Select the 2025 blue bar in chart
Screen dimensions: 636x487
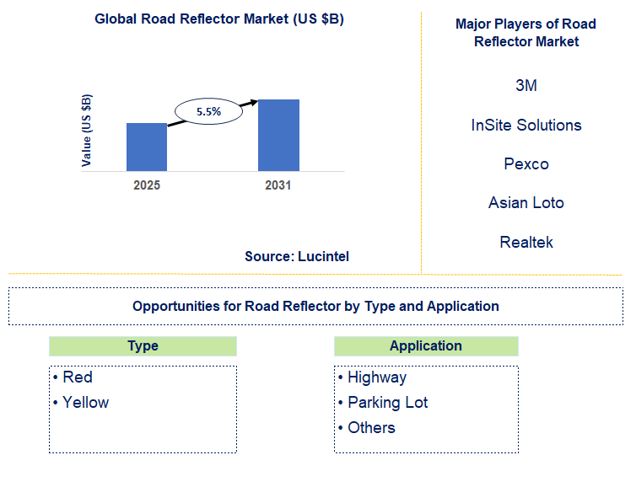(x=147, y=147)
